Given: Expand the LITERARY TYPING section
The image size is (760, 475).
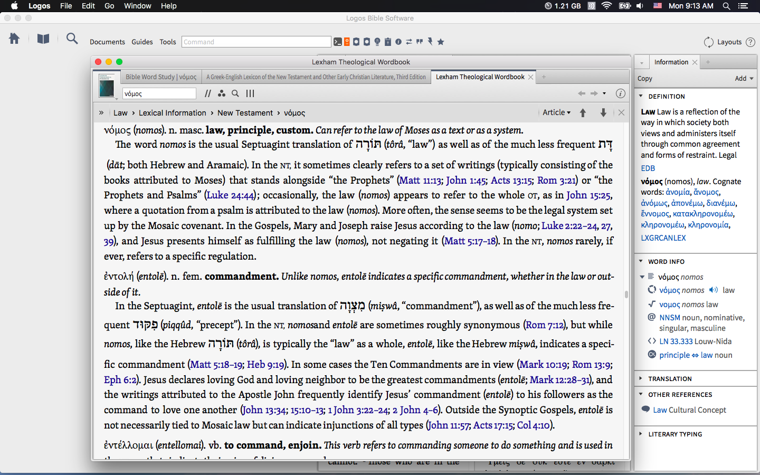Looking at the screenshot, I should pyautogui.click(x=641, y=434).
